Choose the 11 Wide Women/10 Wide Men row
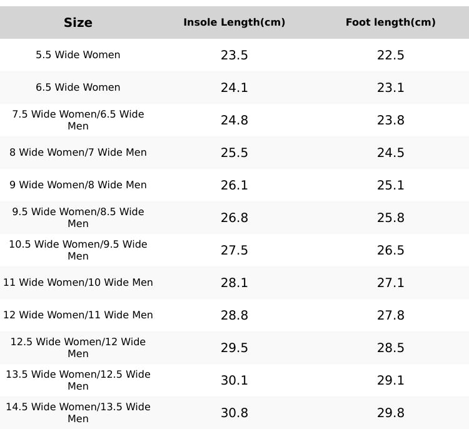Image resolution: width=469 pixels, height=429 pixels. point(78,283)
